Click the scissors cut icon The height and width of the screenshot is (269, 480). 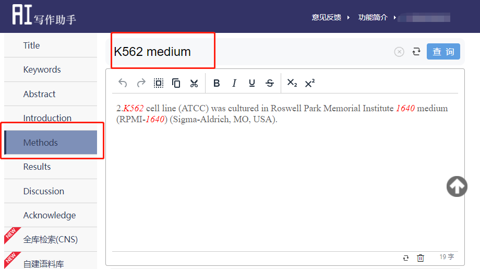pos(194,84)
